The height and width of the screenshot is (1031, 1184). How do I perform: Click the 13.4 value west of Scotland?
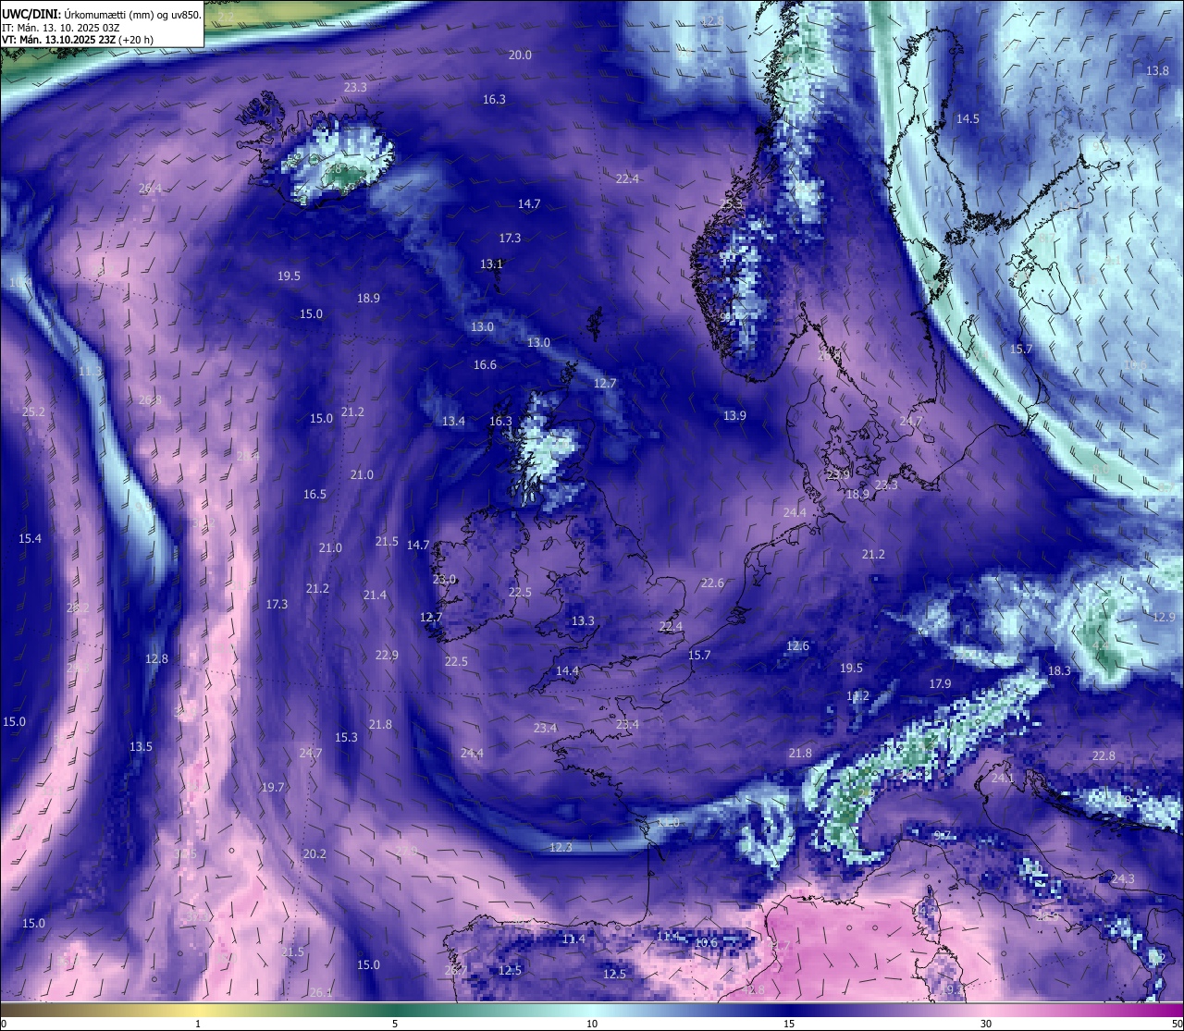(453, 421)
